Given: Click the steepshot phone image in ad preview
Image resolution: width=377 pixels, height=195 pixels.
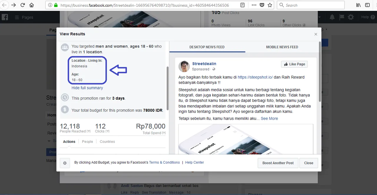Looking at the screenshot, I should point(246,139).
